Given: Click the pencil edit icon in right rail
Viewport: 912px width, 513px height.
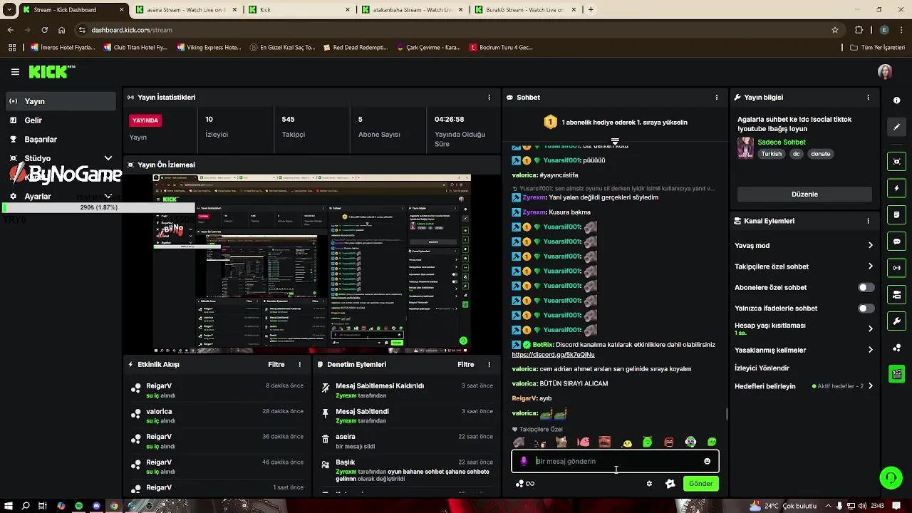Looking at the screenshot, I should coord(896,127).
